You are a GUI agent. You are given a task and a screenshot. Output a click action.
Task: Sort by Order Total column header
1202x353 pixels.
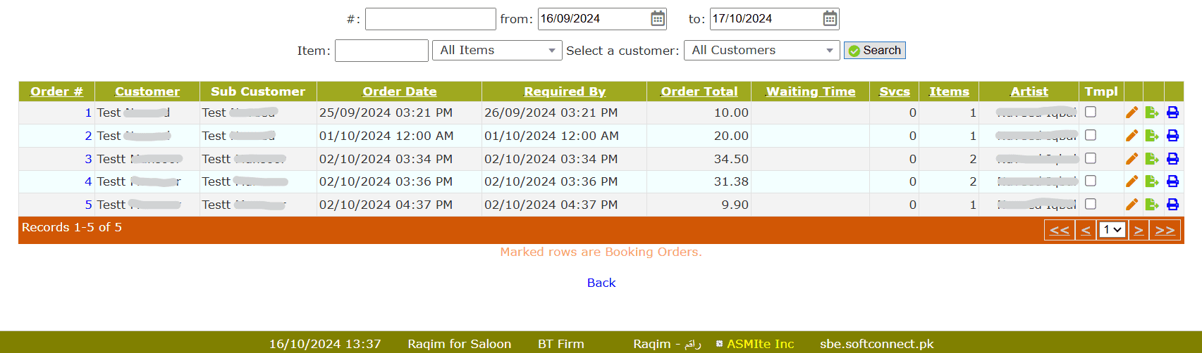pos(699,91)
